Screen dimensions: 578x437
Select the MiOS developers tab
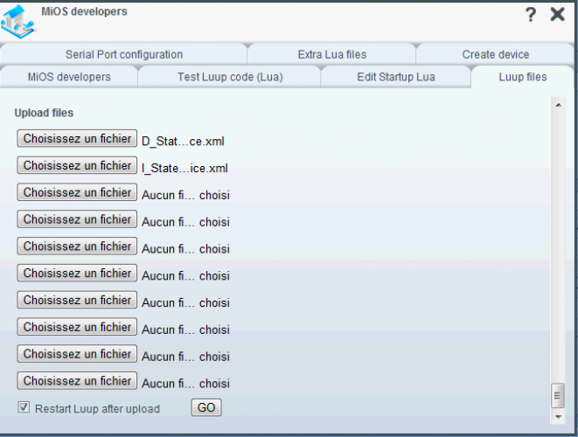click(x=69, y=77)
